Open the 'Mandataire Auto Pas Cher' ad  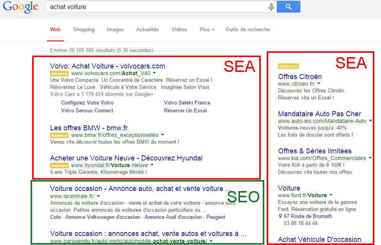320,114
